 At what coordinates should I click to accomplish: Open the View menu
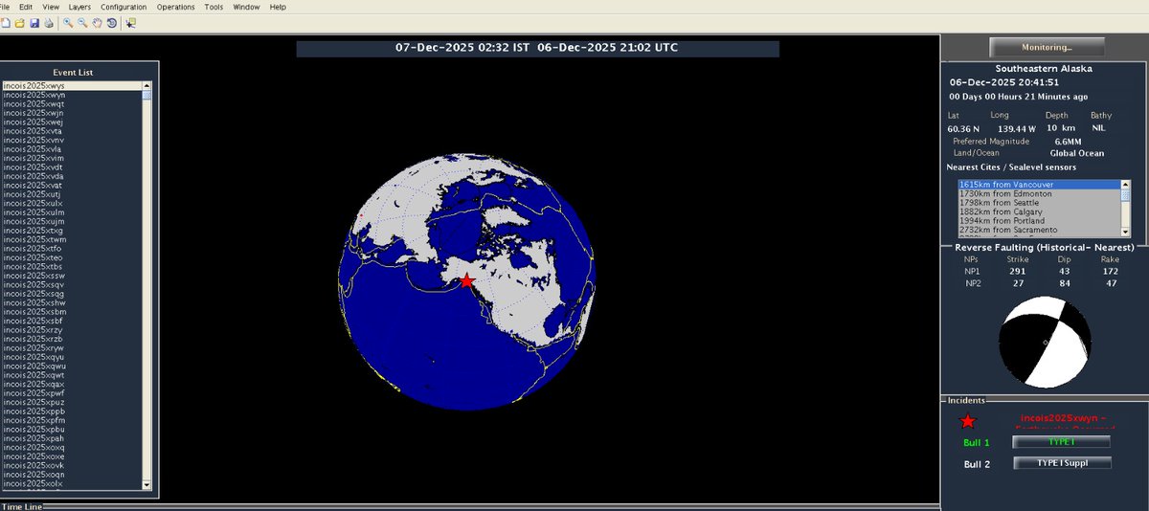pyautogui.click(x=51, y=7)
